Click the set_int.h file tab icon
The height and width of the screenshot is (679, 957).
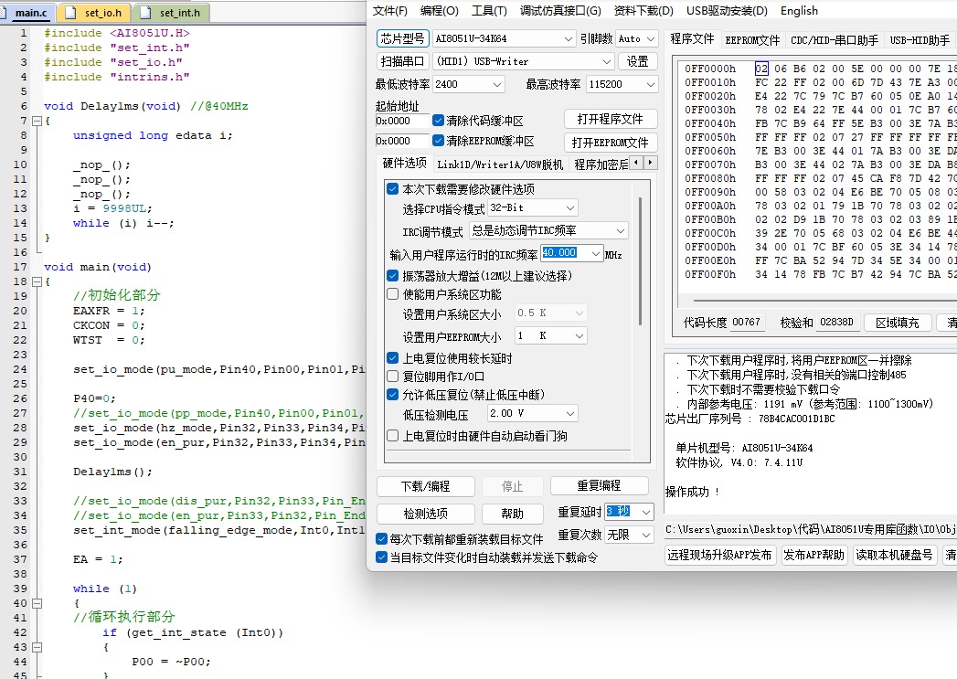(145, 12)
